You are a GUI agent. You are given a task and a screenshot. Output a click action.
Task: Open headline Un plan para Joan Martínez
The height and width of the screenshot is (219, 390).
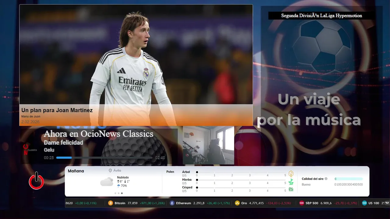pos(57,110)
